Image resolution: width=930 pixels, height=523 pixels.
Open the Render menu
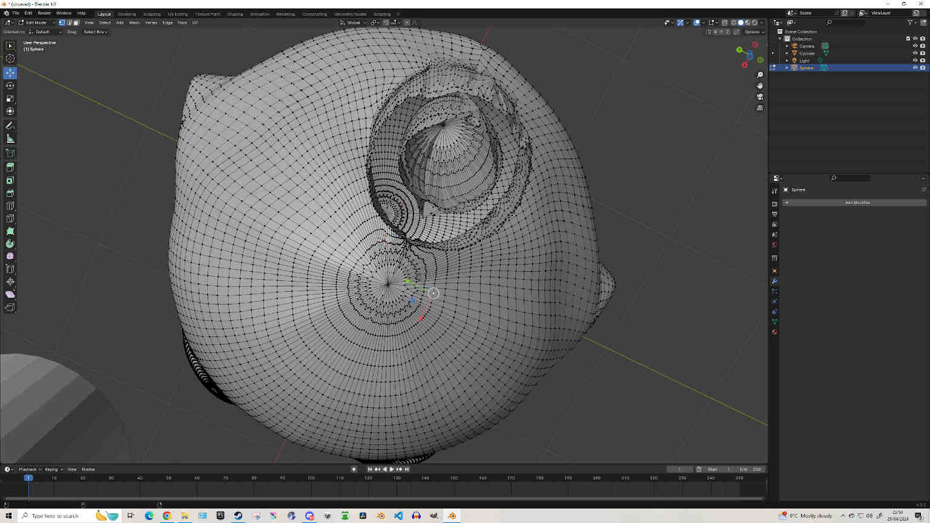coord(44,13)
